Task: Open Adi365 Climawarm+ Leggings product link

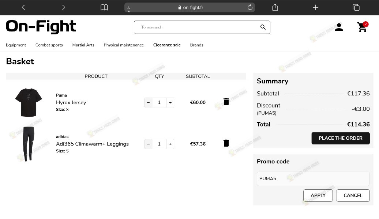Action: click(x=92, y=144)
